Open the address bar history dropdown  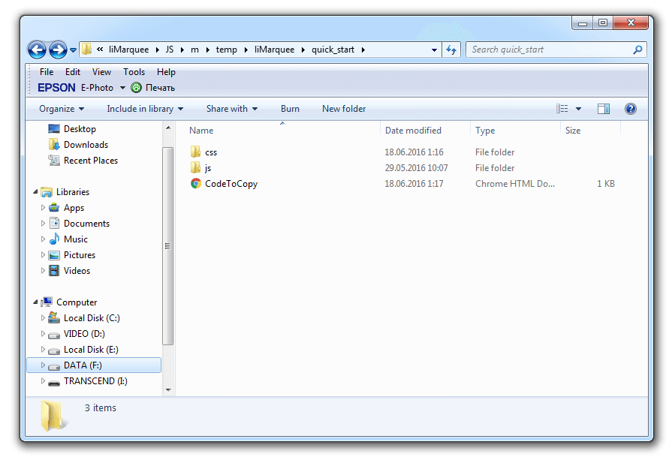(x=434, y=50)
